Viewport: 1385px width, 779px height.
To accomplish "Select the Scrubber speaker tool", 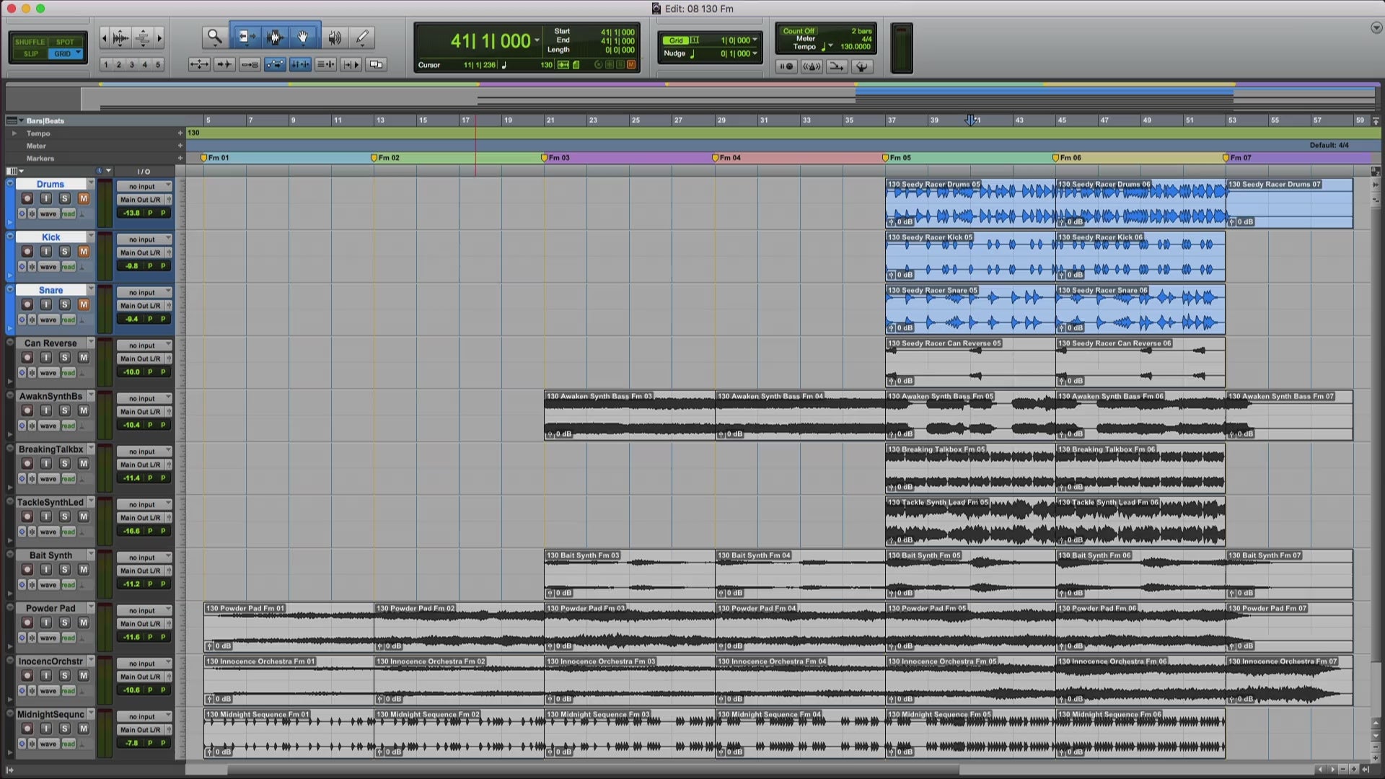I will click(x=335, y=37).
